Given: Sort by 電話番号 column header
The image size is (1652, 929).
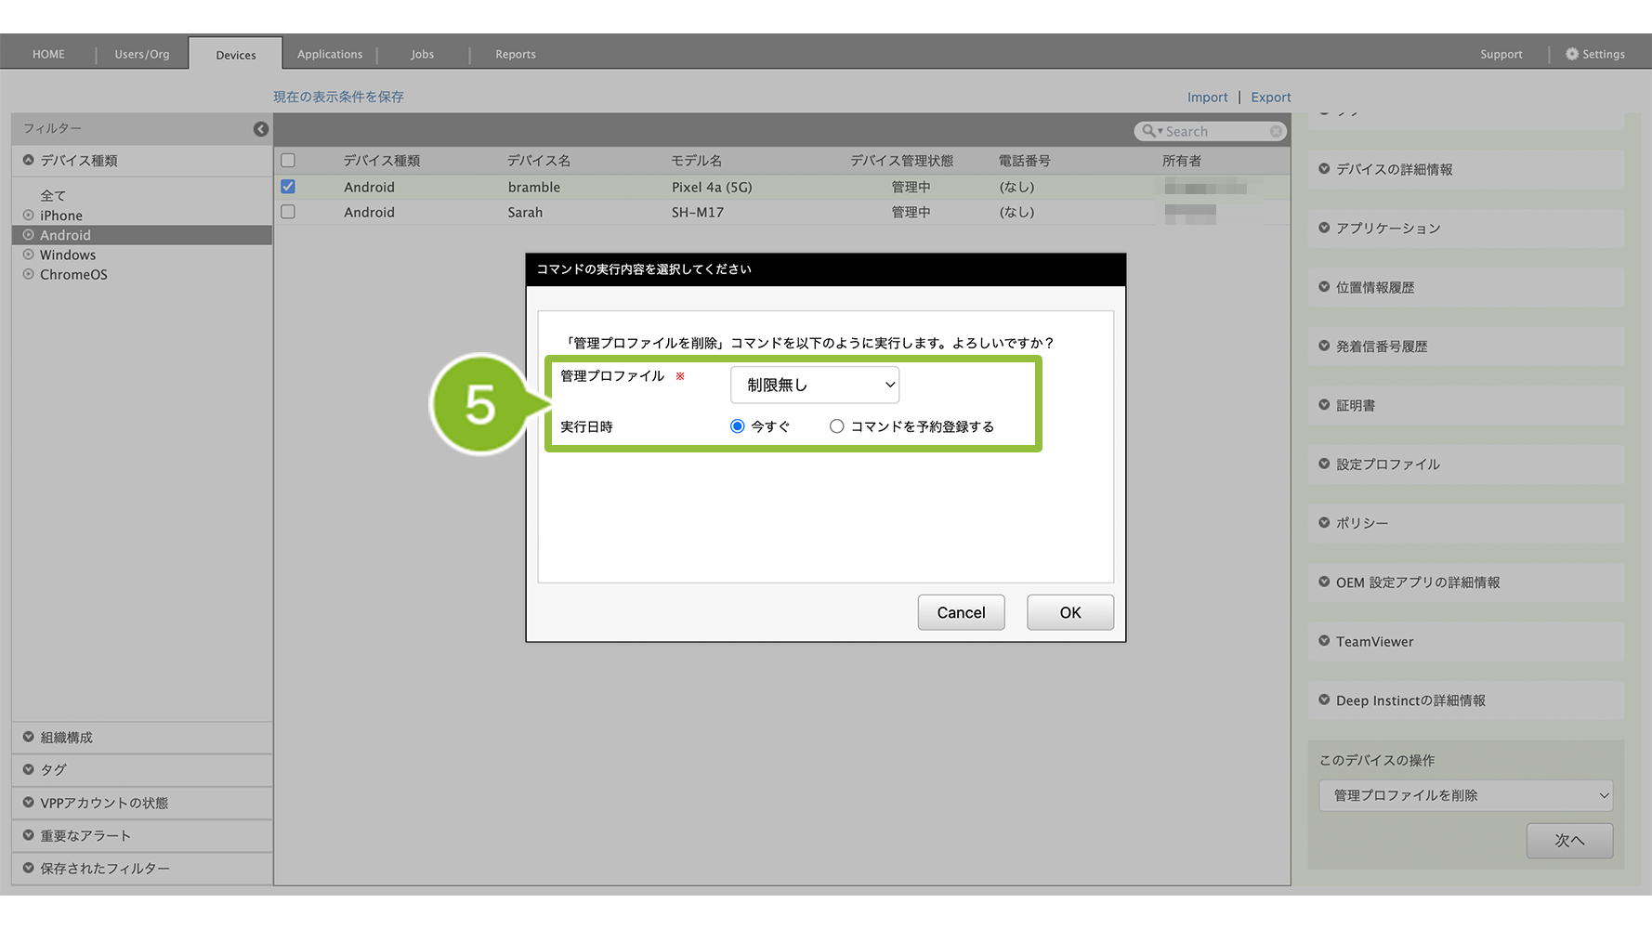Looking at the screenshot, I should 1025,161.
